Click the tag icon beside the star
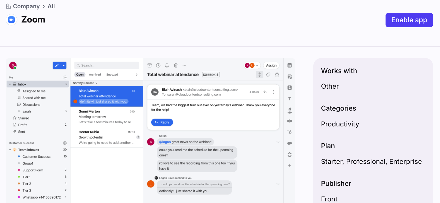Image resolution: width=440 pixels, height=203 pixels. click(x=268, y=74)
